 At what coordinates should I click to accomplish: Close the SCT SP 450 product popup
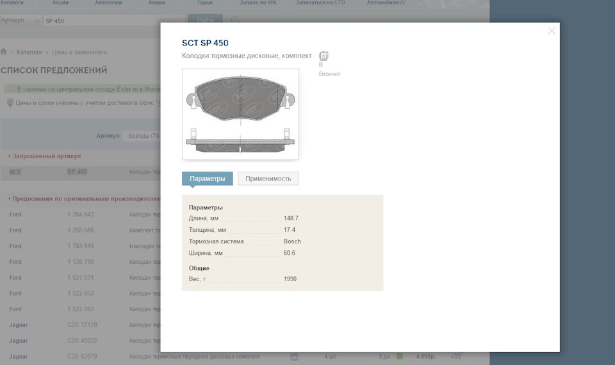coord(552,31)
